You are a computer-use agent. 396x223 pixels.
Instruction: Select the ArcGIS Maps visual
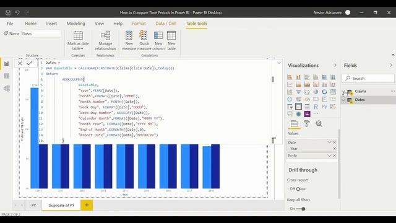coord(298,114)
